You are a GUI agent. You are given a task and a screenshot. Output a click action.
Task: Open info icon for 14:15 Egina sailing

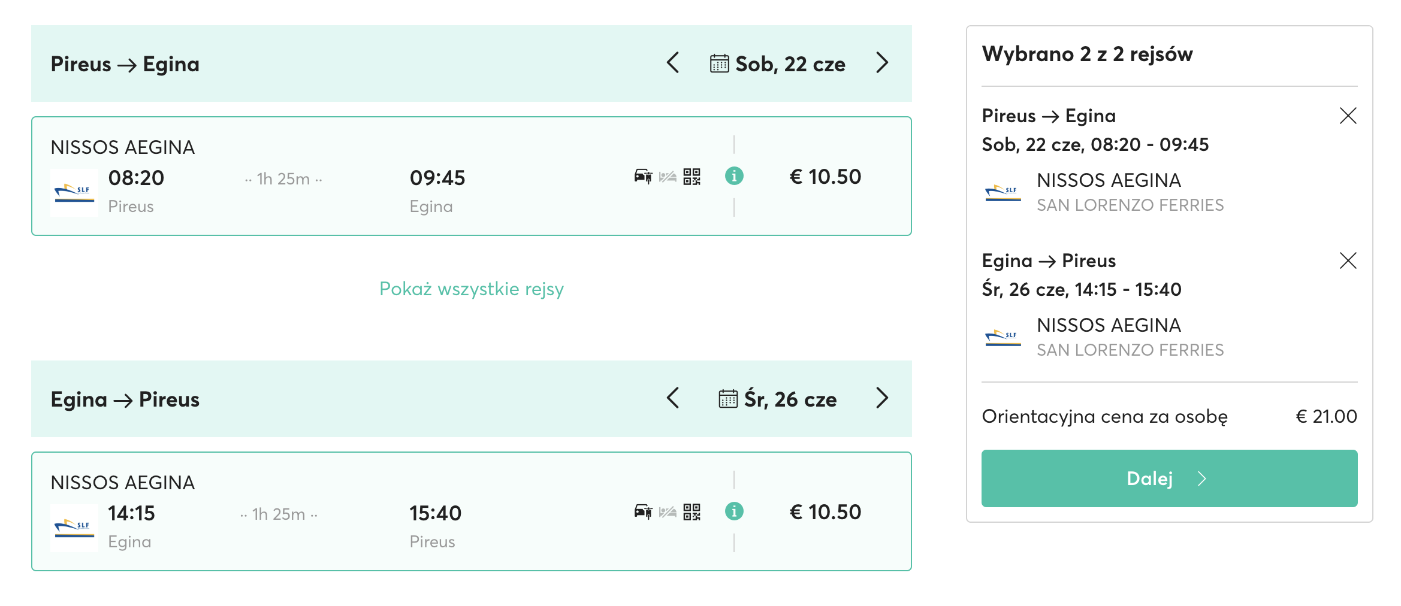click(x=734, y=511)
